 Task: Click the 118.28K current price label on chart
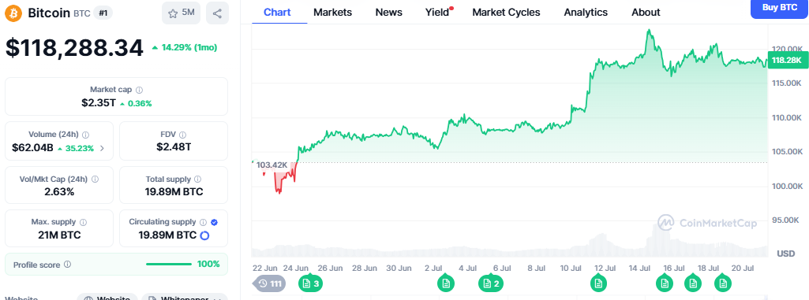787,60
